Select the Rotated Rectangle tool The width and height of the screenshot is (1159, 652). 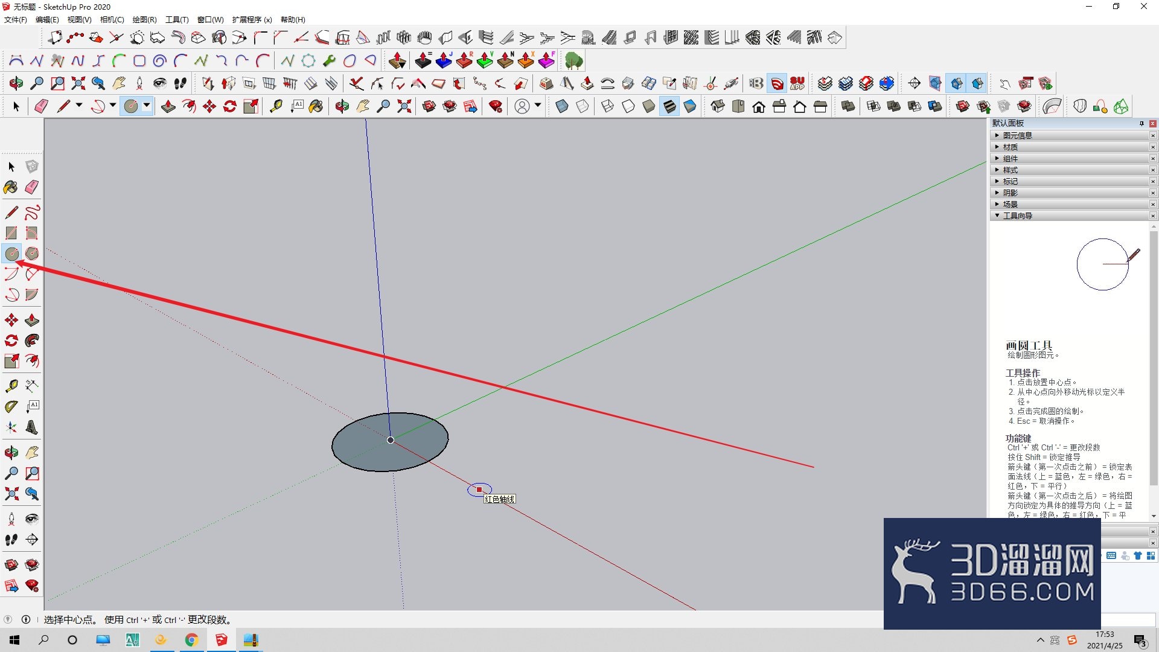[32, 233]
